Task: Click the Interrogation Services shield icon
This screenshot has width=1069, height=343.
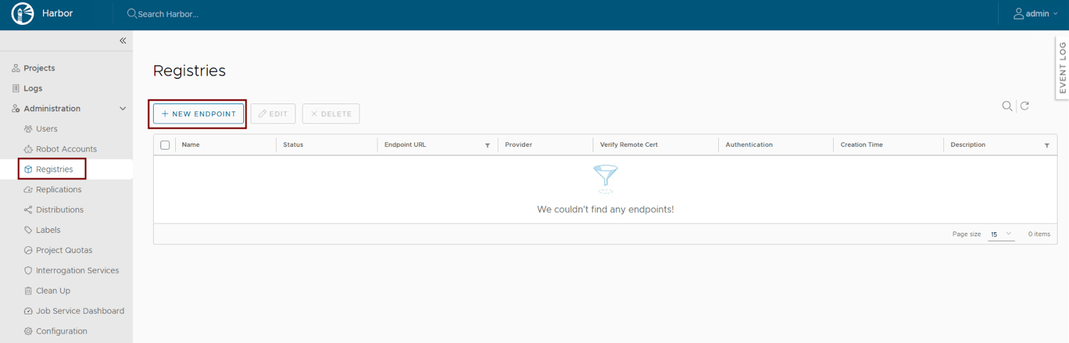Action: [x=28, y=270]
